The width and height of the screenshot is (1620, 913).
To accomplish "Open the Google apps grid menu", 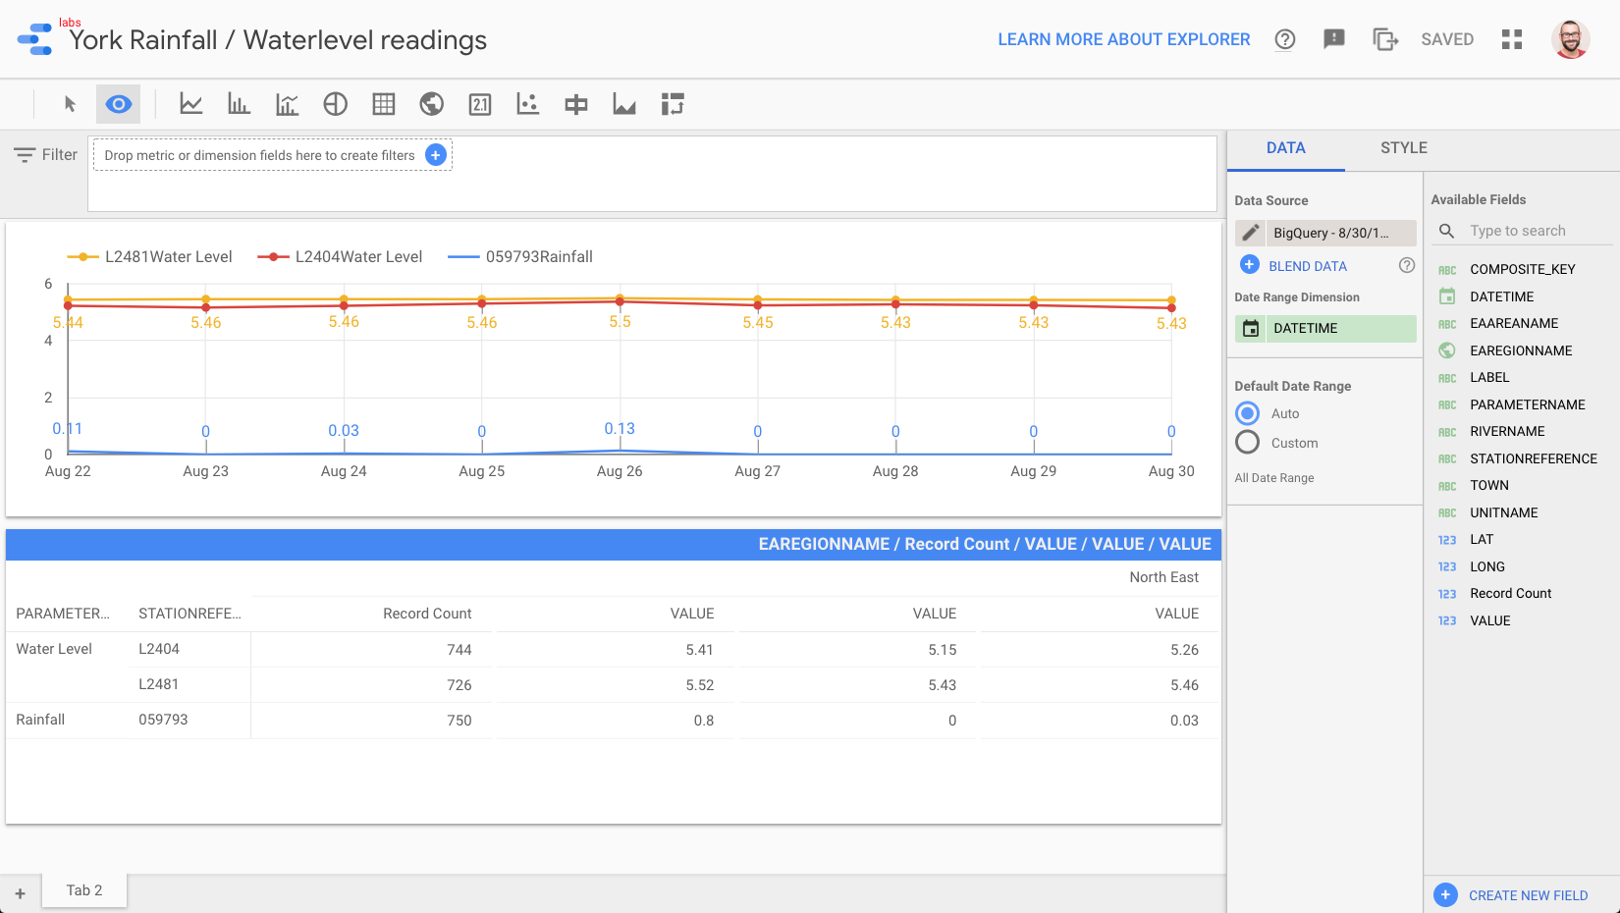I will [1512, 39].
